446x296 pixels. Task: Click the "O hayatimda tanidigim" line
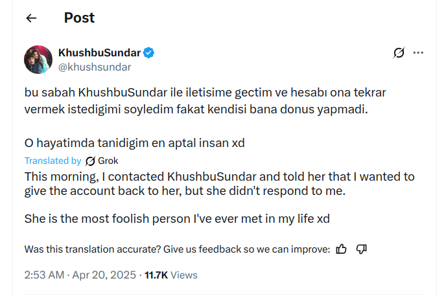pos(135,142)
